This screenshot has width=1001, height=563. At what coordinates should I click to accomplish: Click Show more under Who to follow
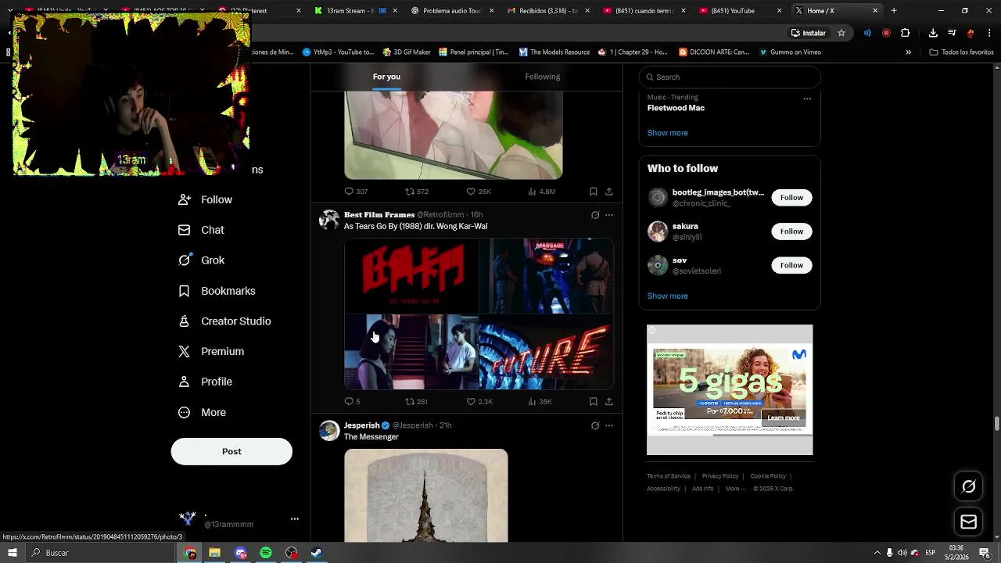coord(668,296)
